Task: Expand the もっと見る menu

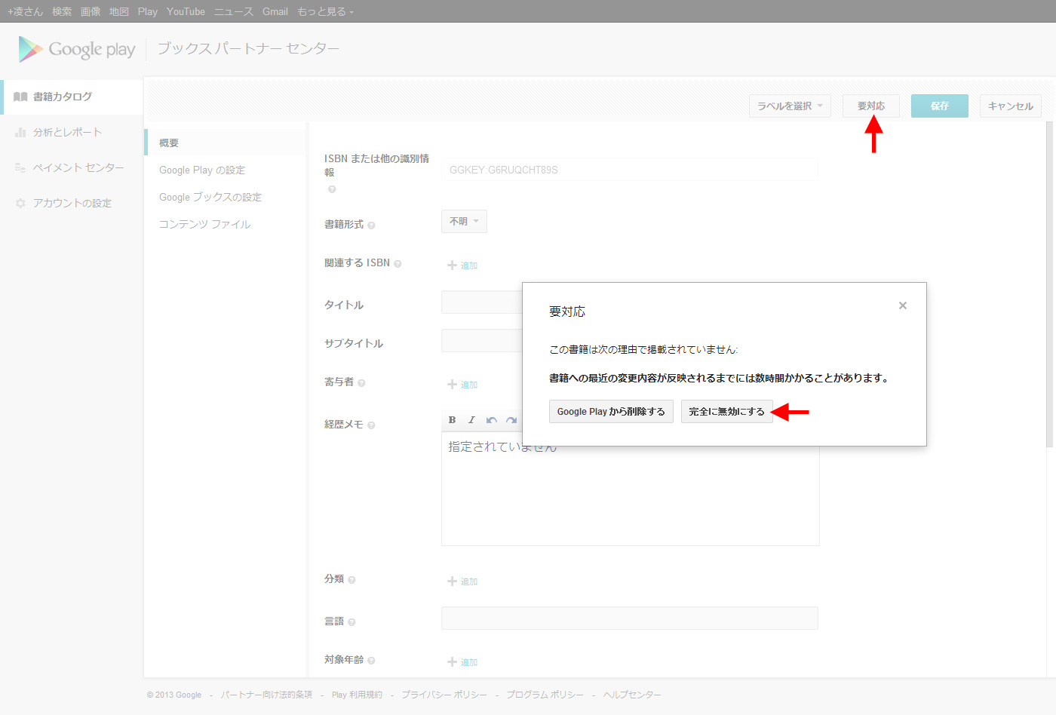Action: pos(326,11)
